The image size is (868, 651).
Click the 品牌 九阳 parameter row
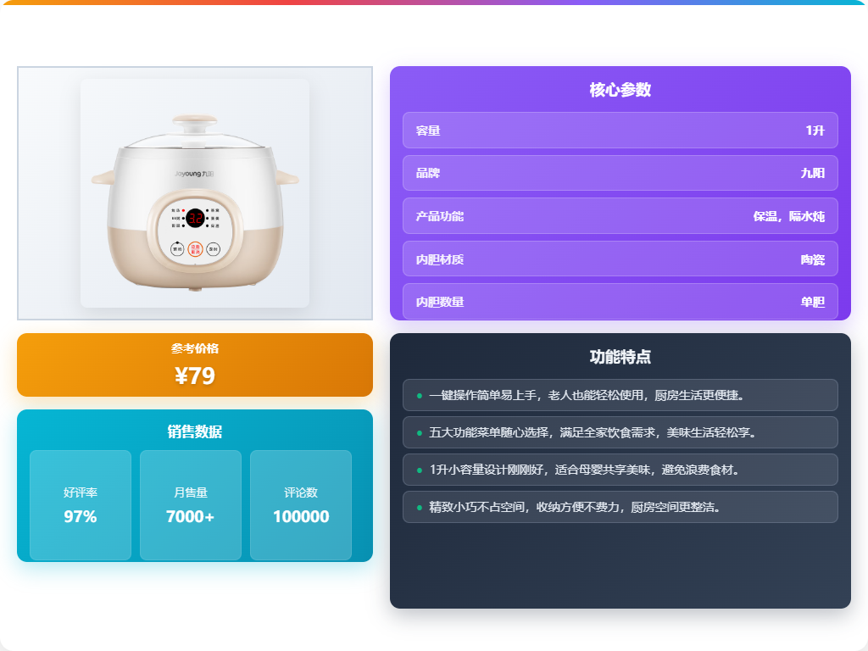(620, 173)
